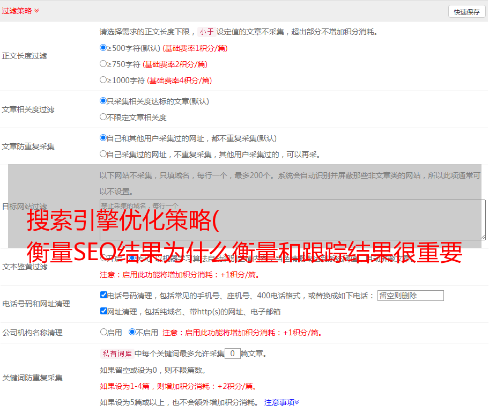Click the keyword article count input box

click(x=232, y=354)
